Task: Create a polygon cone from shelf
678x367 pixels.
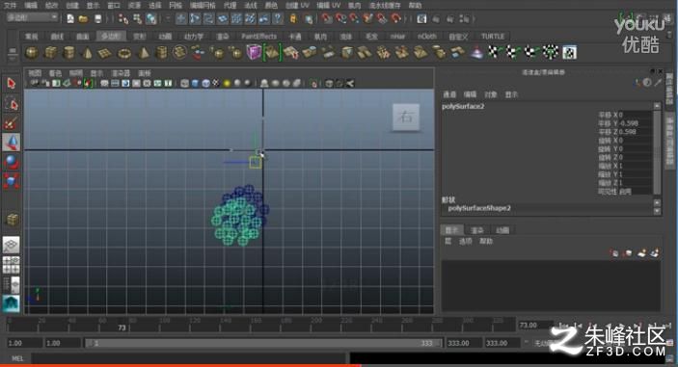Action: [x=88, y=53]
